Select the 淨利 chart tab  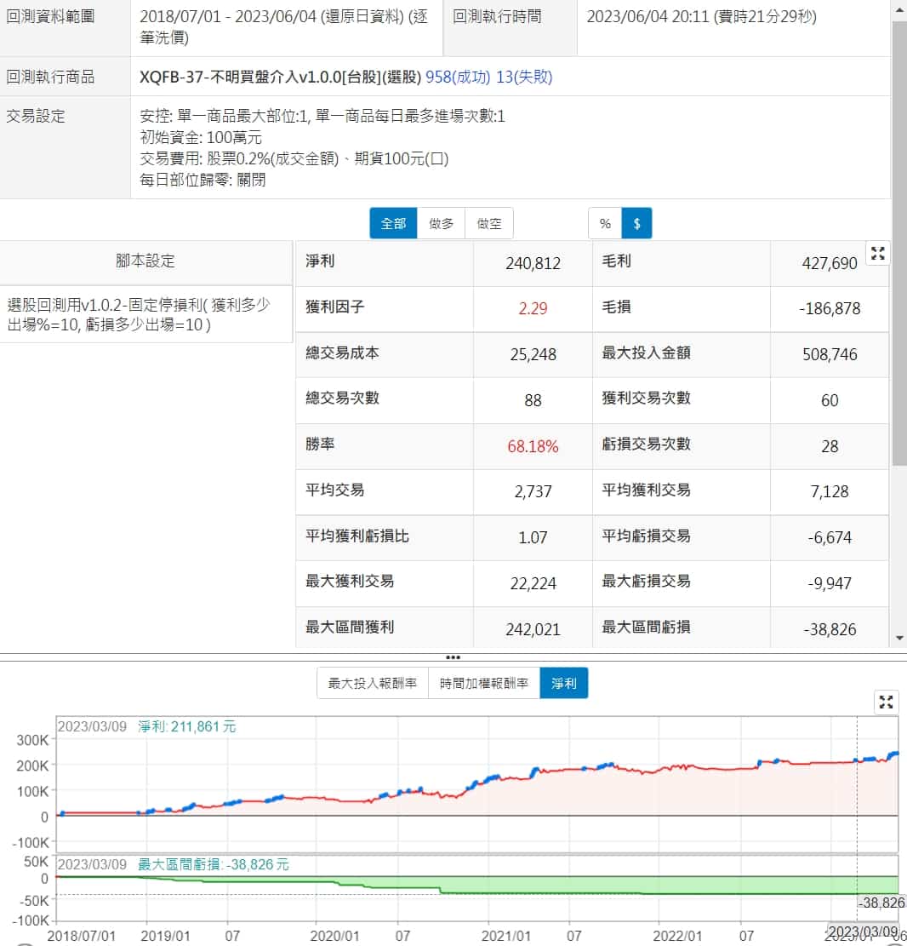coord(563,683)
